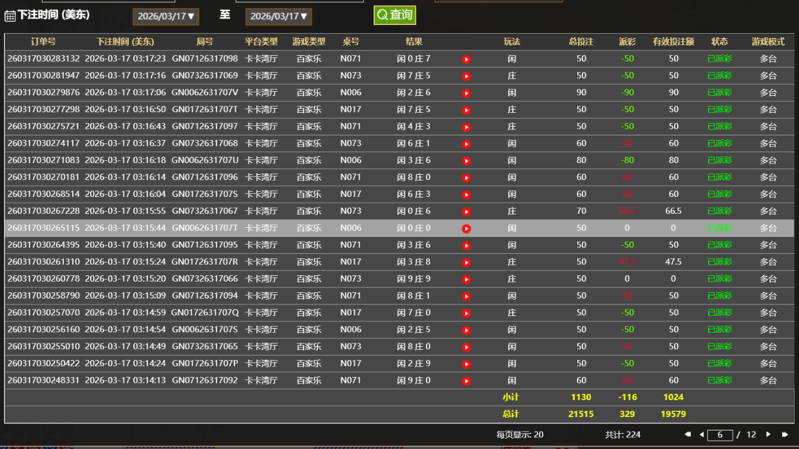Screen dimensions: 799x449
Task: Click the 查询 search button
Action: [x=395, y=15]
